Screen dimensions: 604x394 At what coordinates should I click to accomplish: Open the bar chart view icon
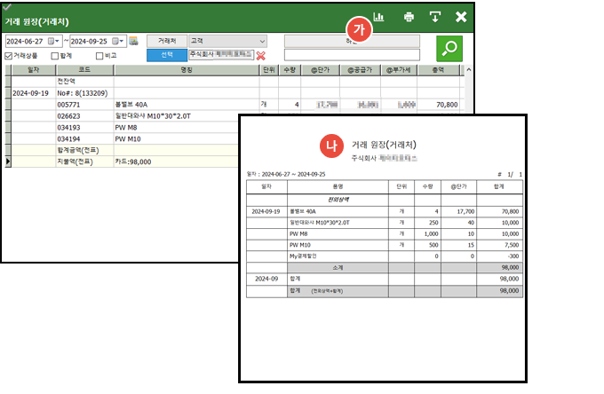tap(378, 17)
